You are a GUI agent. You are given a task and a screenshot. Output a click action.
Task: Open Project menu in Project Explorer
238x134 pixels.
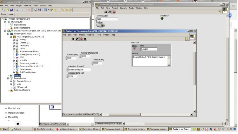click(x=19, y=6)
